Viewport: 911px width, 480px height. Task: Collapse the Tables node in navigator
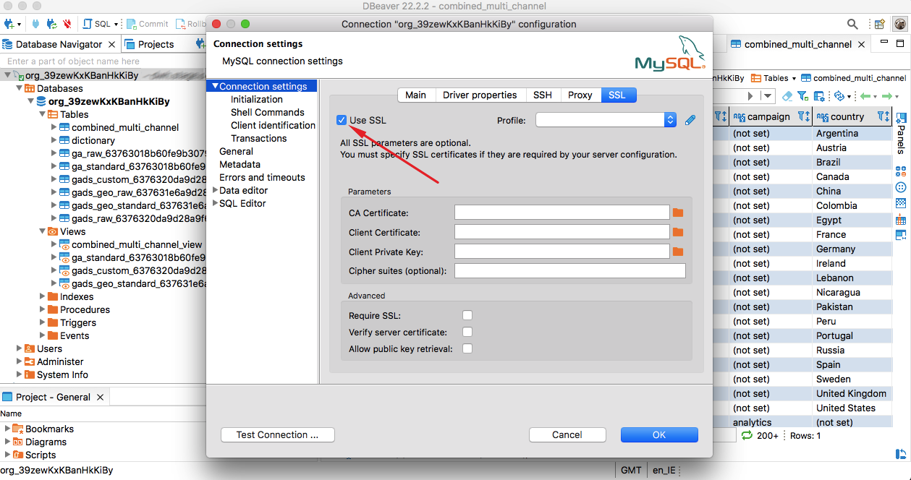[x=43, y=114]
